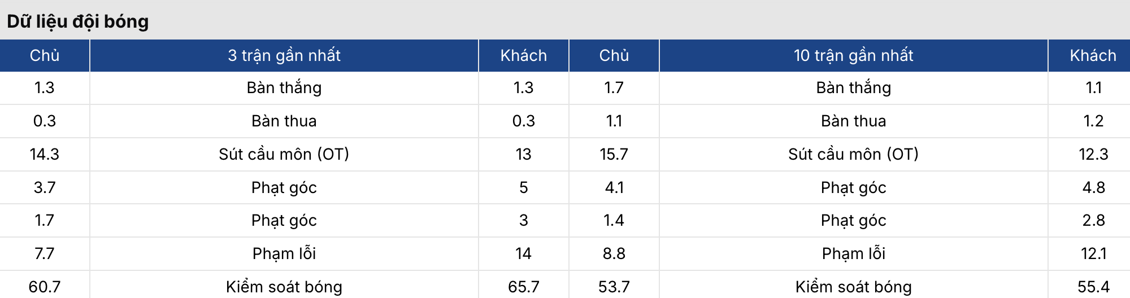Click the home shots value 15.7
The image size is (1130, 298).
[x=614, y=154]
